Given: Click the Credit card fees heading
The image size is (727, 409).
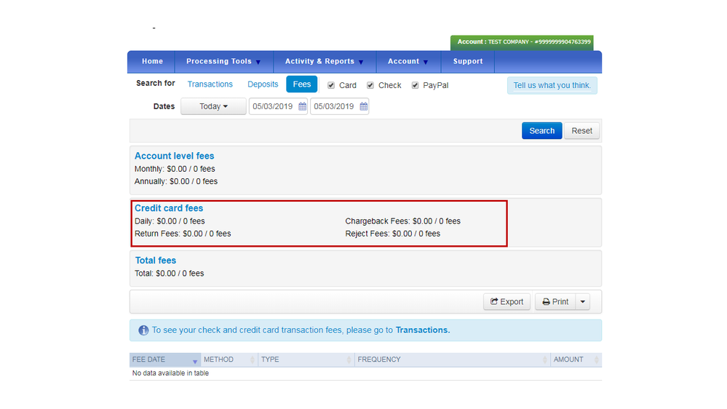Looking at the screenshot, I should click(x=169, y=208).
